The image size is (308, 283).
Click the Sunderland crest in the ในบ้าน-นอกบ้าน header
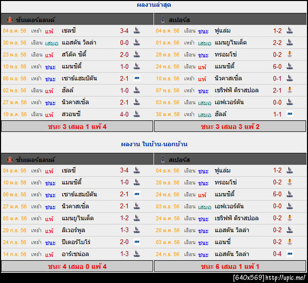pos(9,160)
